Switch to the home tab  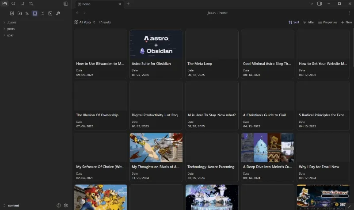point(97,4)
